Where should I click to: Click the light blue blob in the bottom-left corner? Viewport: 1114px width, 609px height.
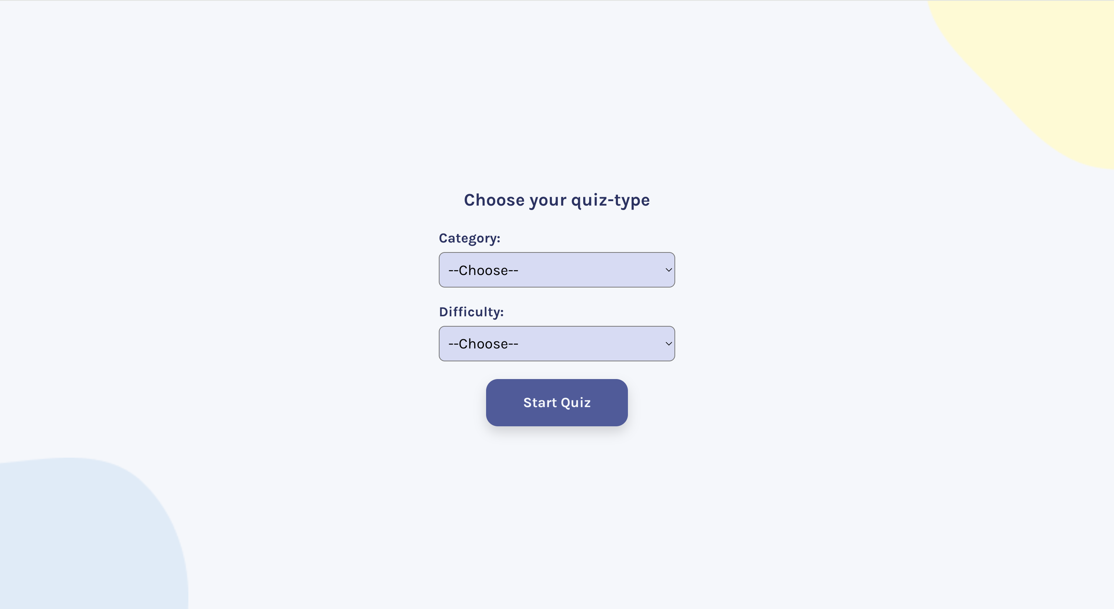pos(86,540)
